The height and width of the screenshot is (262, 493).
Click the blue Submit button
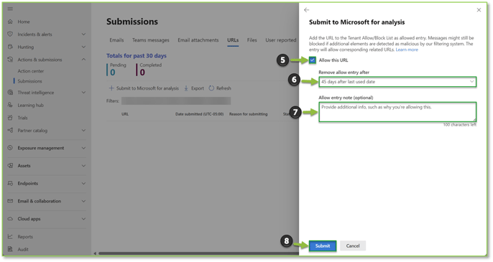point(323,245)
